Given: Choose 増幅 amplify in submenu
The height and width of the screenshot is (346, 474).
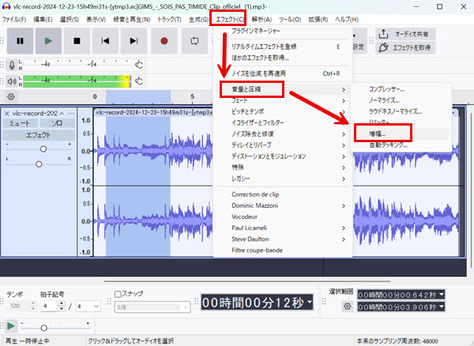Looking at the screenshot, I should pyautogui.click(x=401, y=134).
